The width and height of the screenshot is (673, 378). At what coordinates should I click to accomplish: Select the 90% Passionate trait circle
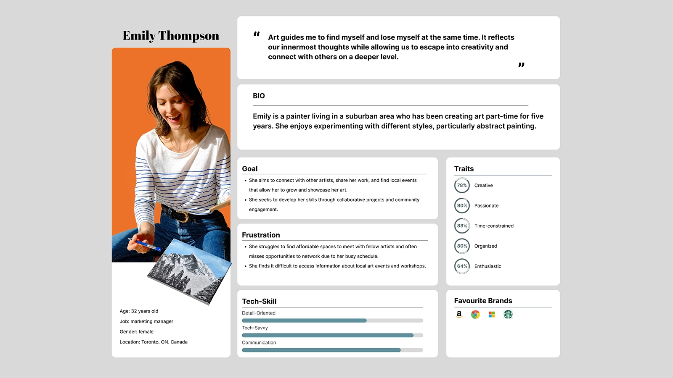tap(462, 205)
